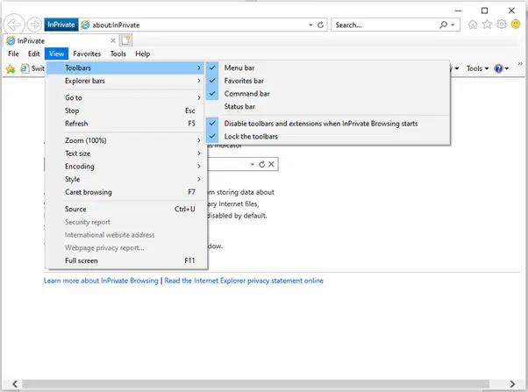Click the Internet Explorer page icon in address bar
Screen dimensions: 528x392
(86, 25)
